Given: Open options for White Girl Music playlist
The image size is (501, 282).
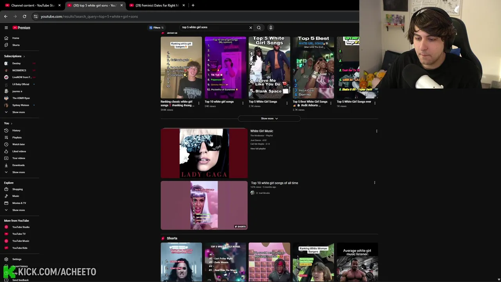Looking at the screenshot, I should click(377, 131).
